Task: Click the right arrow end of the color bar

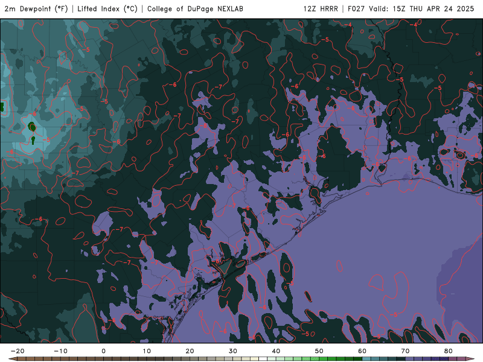Action: pos(470,359)
